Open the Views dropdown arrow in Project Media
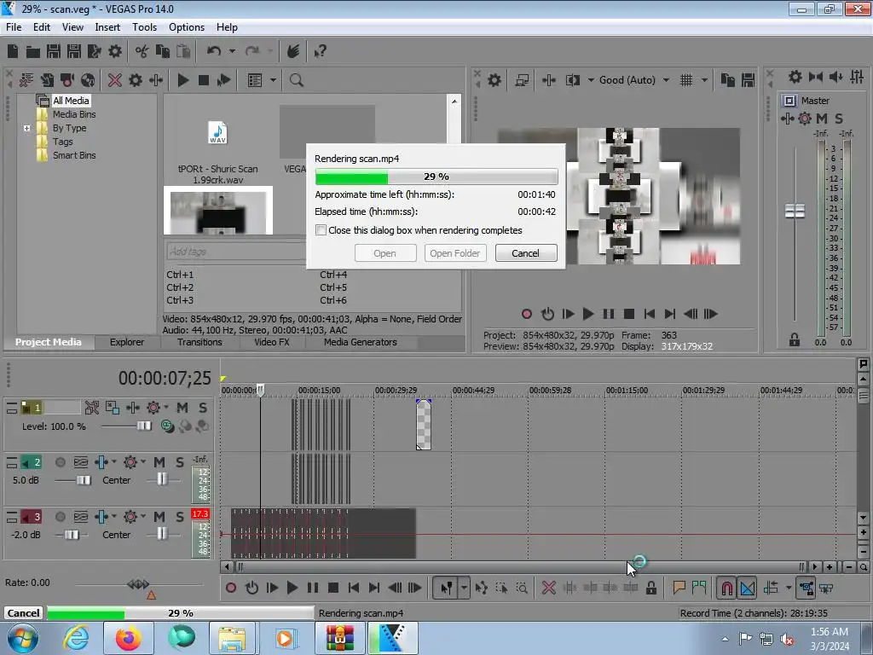The height and width of the screenshot is (655, 873). click(x=274, y=80)
